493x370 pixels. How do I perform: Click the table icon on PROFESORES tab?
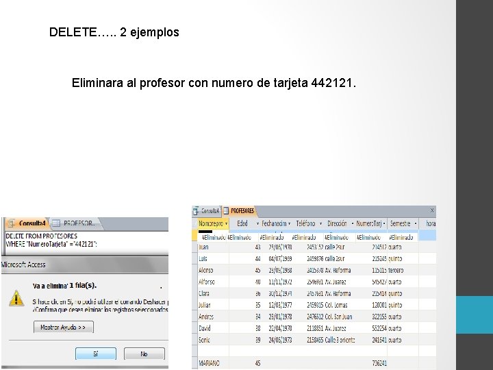[x=226, y=211]
